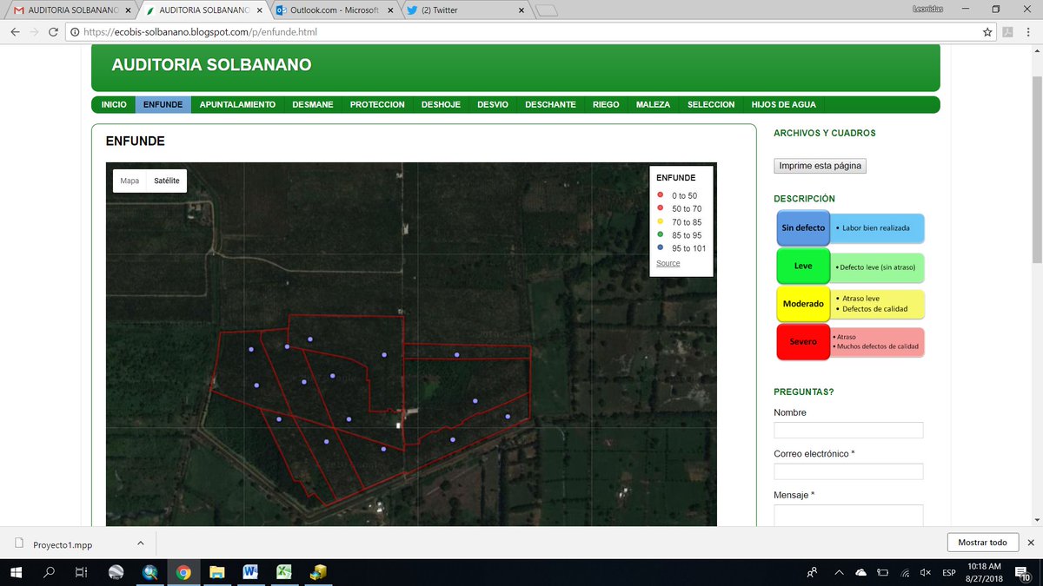This screenshot has width=1043, height=586.
Task: Click the 70 to 85 yellow legend dot
Action: click(661, 222)
